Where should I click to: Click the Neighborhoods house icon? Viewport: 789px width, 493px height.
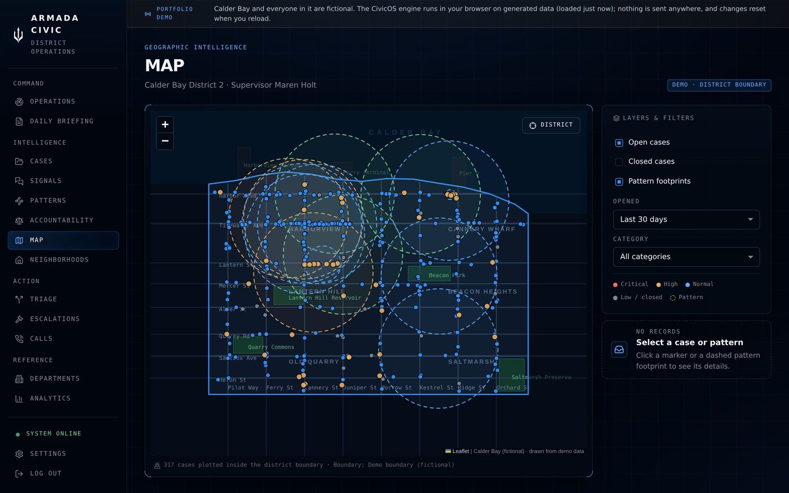coord(19,260)
